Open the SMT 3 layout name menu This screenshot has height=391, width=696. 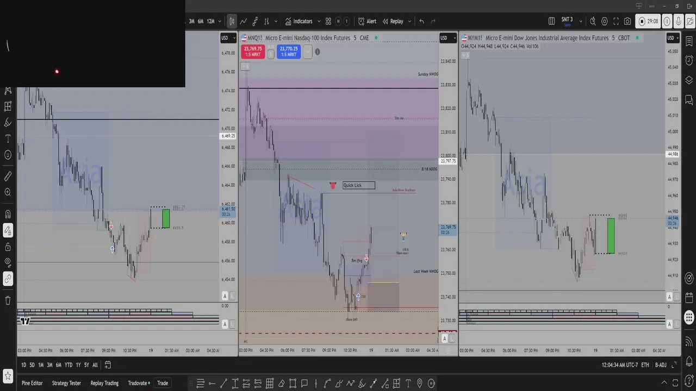(x=567, y=21)
